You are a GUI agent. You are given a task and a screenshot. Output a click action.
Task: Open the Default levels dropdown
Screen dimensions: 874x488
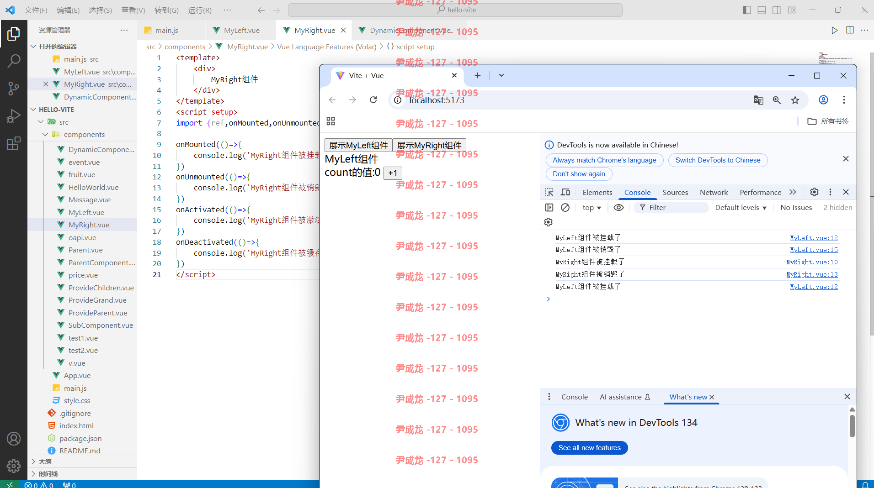741,208
